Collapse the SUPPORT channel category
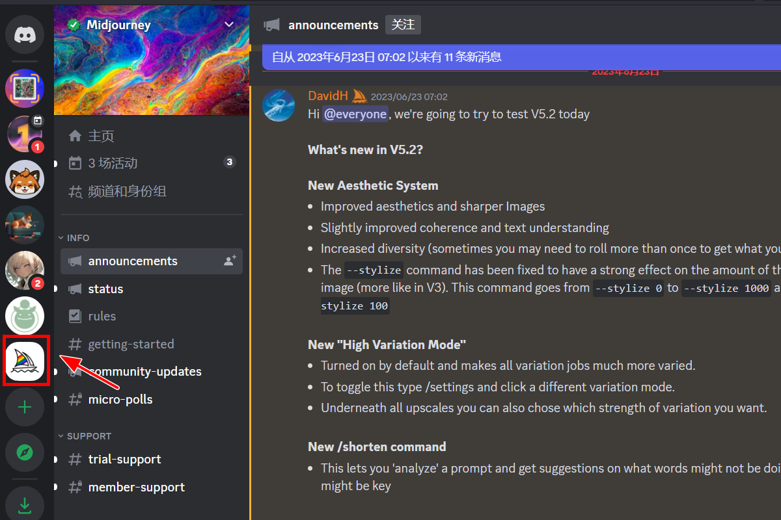 tap(85, 436)
